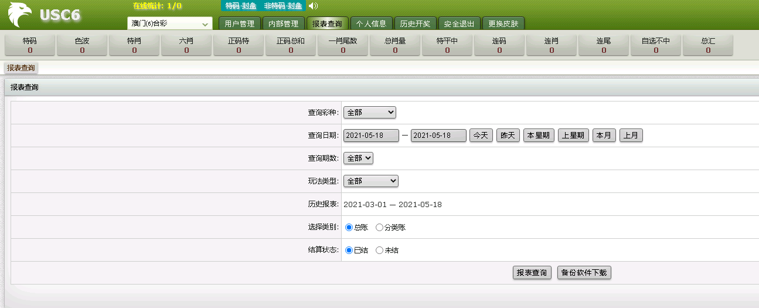Expand the 查询彩种 dropdown
This screenshot has width=759, height=308.
point(369,112)
